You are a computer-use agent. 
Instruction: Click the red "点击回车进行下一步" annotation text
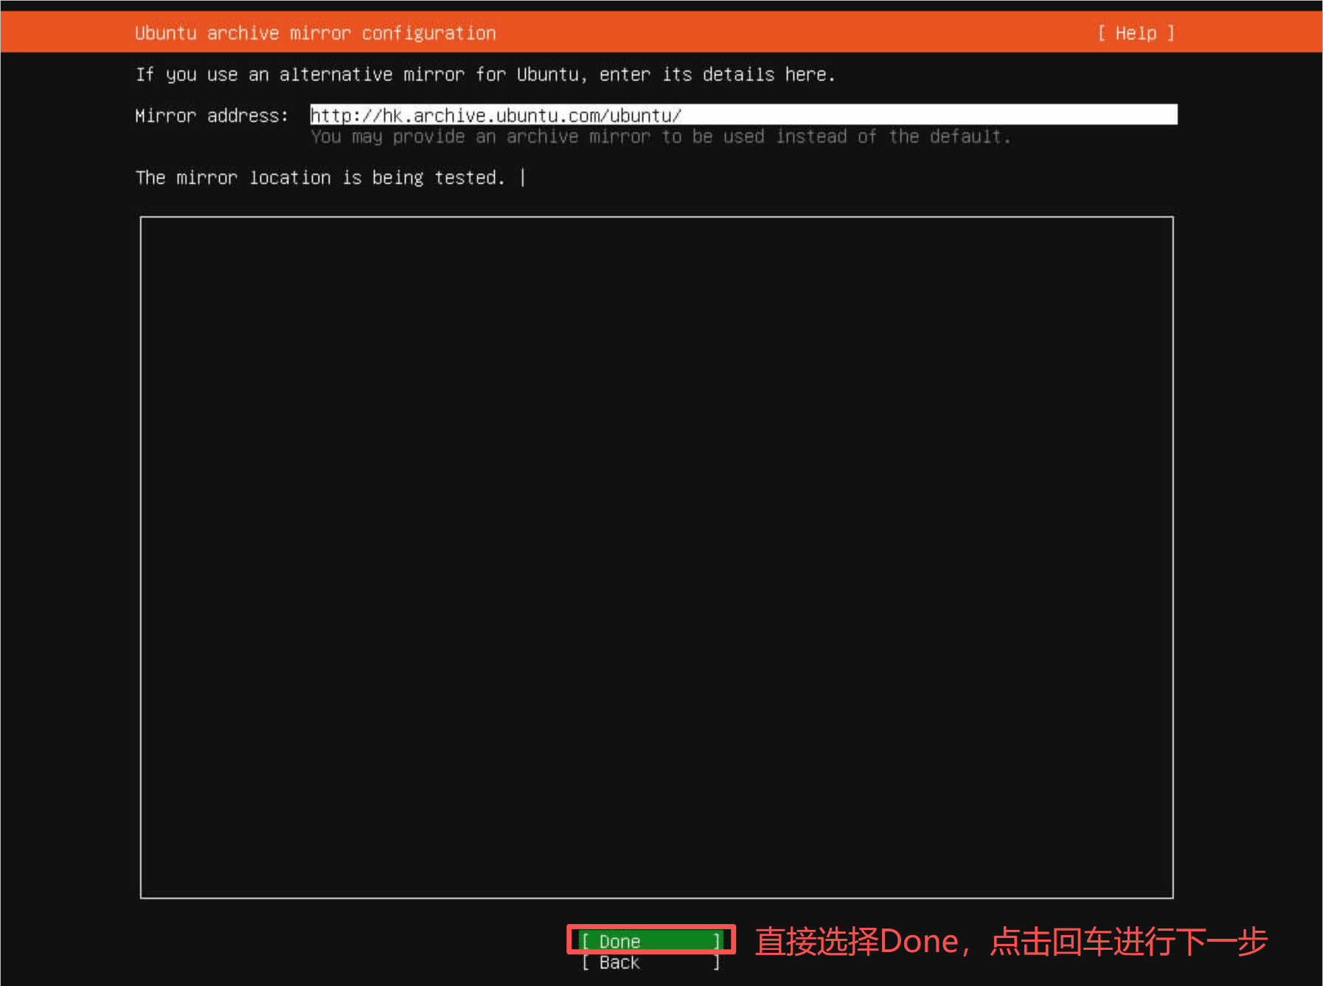[1128, 942]
